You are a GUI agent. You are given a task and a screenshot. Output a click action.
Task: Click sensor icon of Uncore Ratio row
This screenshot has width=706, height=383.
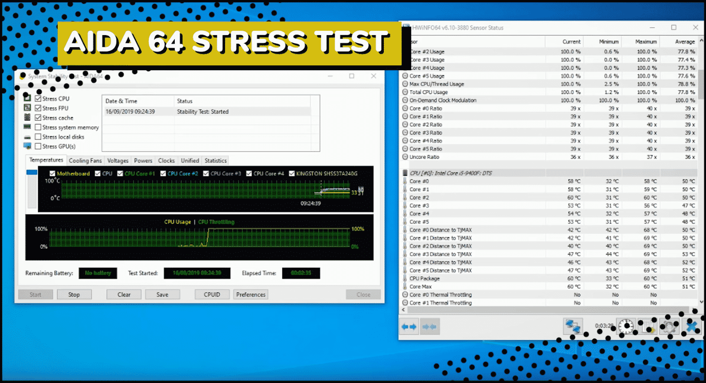405,157
